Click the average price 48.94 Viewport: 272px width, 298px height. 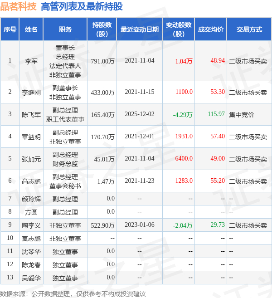[218, 60]
